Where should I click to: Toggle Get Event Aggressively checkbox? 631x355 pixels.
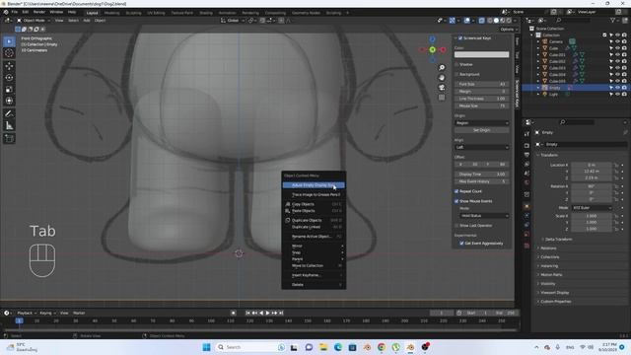461,244
